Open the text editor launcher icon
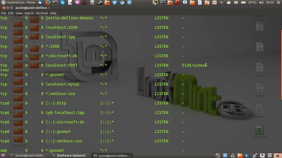Screen dimensions: 282x158 point(70,3)
